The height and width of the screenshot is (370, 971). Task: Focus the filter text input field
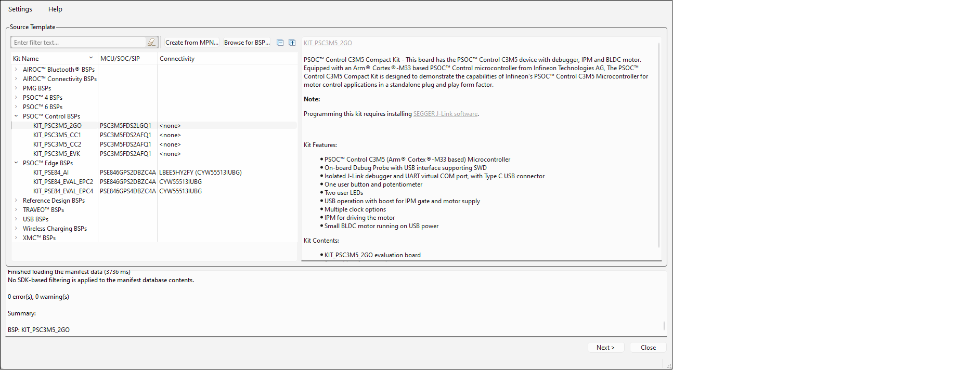point(78,43)
